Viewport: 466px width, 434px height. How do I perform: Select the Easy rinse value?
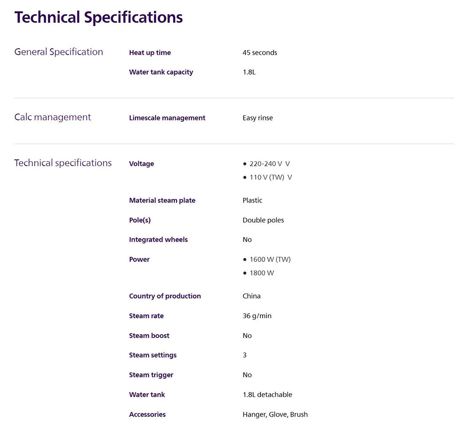click(x=258, y=118)
